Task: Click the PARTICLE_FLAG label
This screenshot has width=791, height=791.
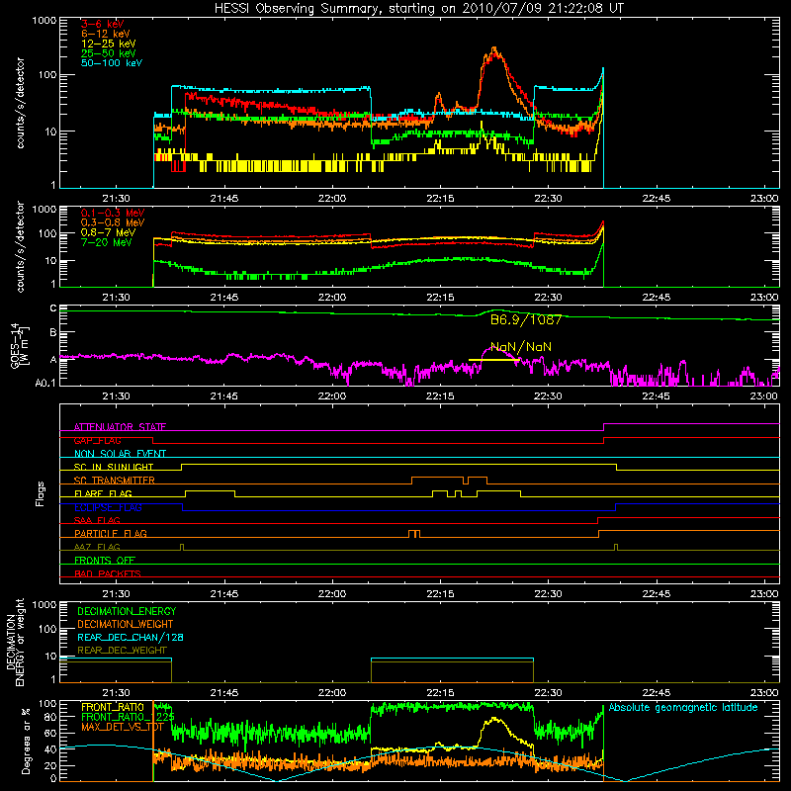Action: pyautogui.click(x=111, y=534)
